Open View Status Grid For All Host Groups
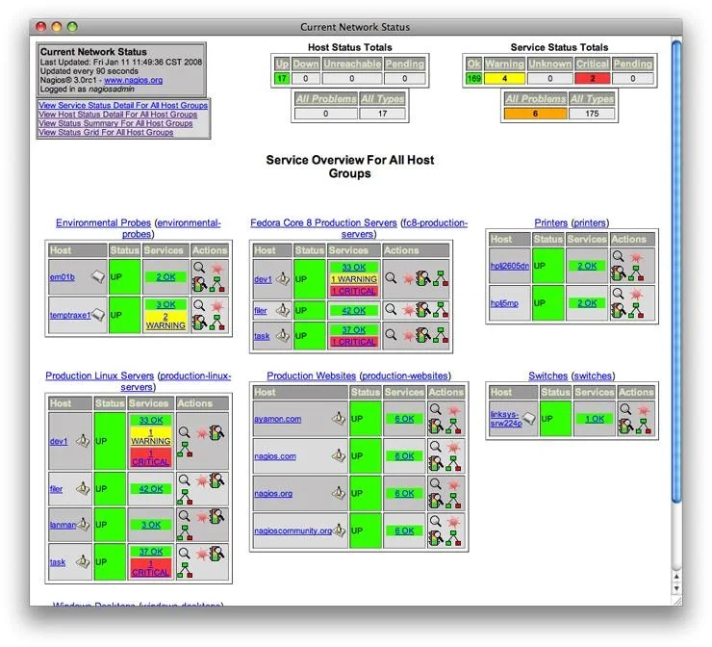 106,132
